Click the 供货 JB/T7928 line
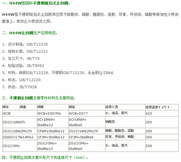 [19, 87]
